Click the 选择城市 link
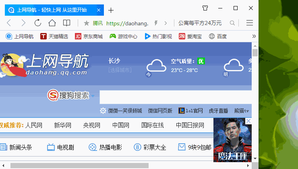298x169 pixels. coord(120,70)
